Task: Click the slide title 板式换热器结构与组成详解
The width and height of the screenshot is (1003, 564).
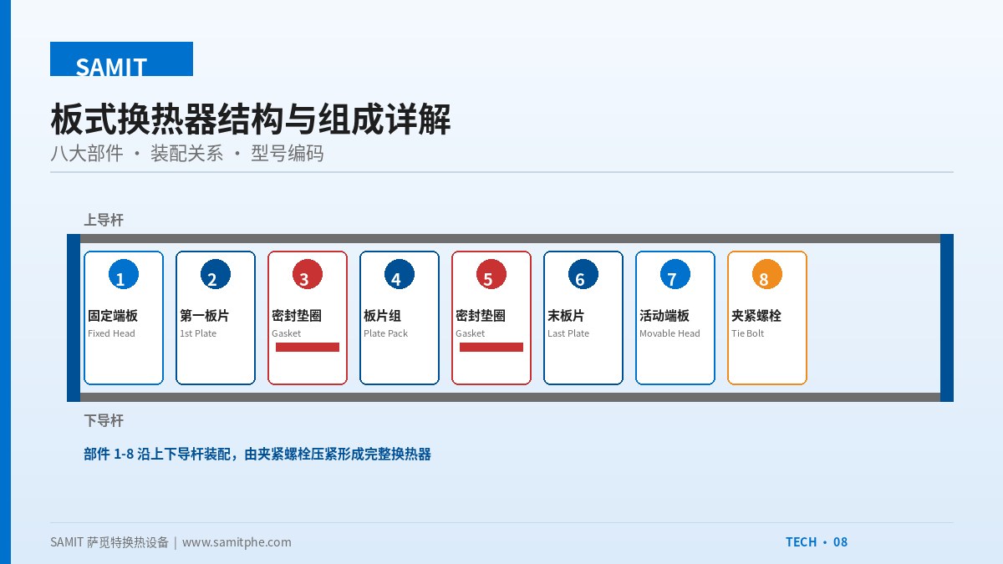Action: [251, 119]
